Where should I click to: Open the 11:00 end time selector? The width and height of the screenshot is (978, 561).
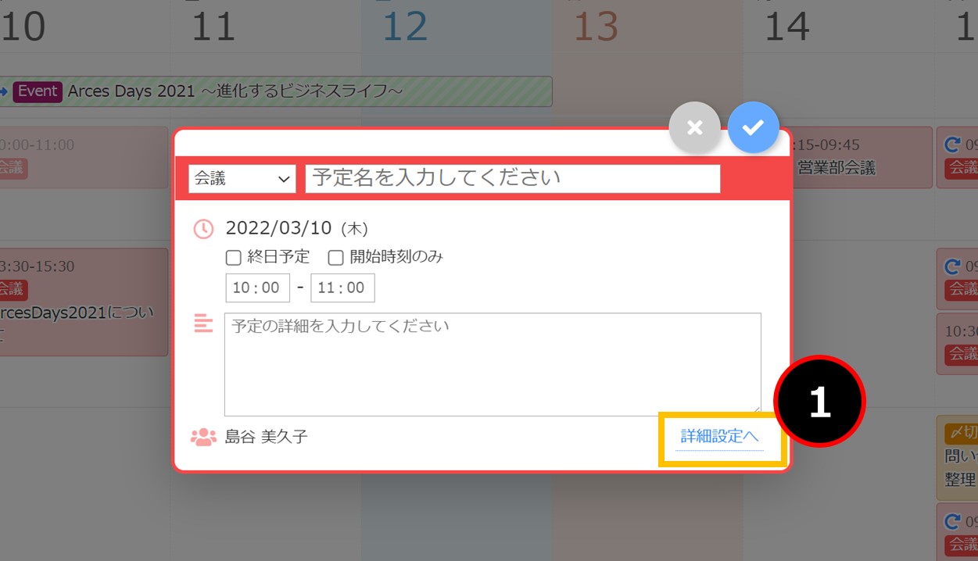342,288
